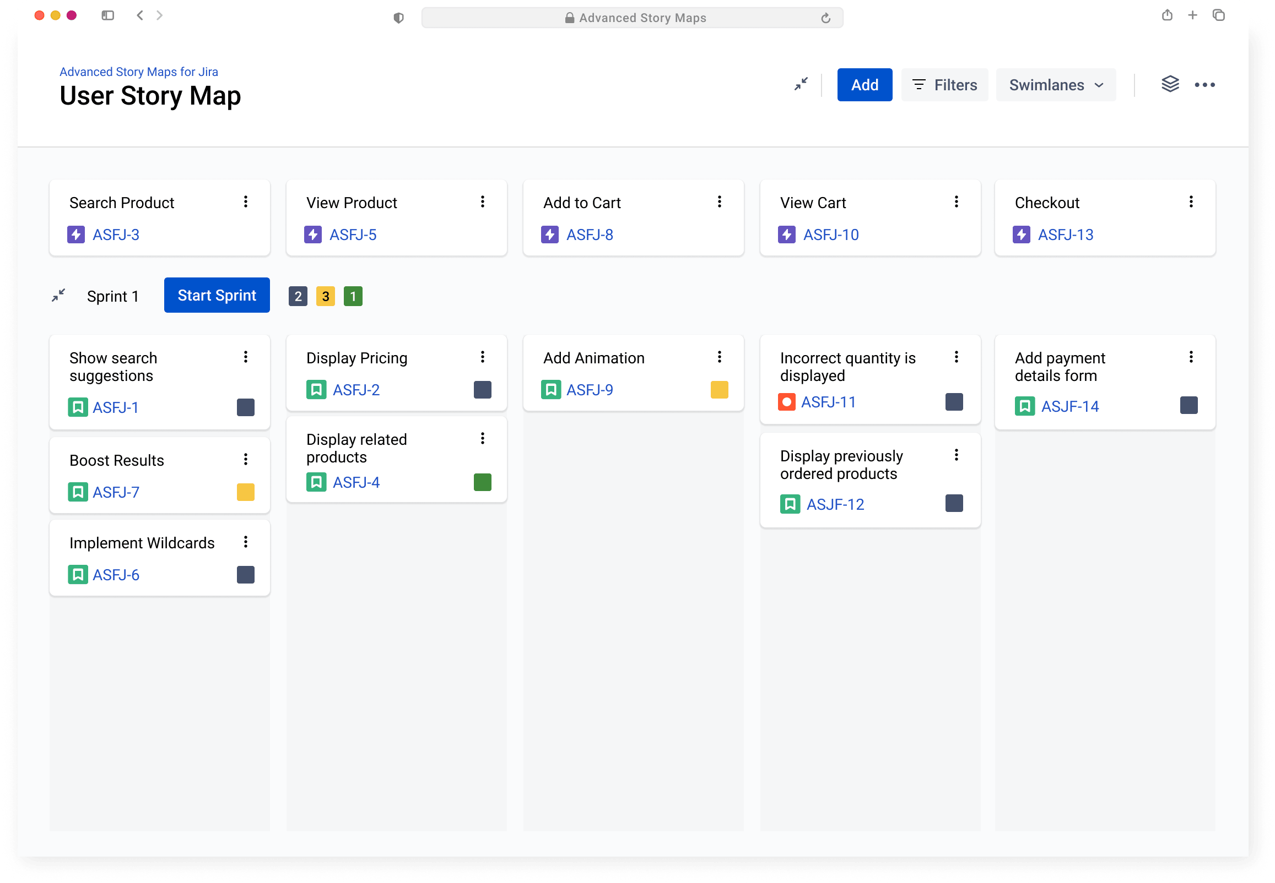Click the Start Sprint button

click(x=217, y=296)
